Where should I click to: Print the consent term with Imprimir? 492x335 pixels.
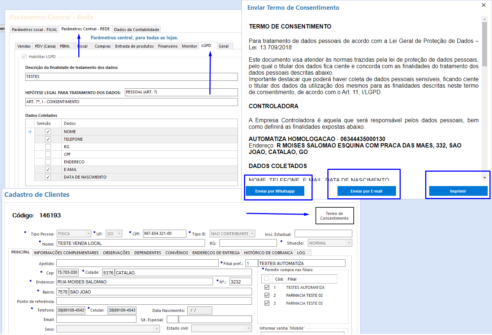pyautogui.click(x=458, y=191)
